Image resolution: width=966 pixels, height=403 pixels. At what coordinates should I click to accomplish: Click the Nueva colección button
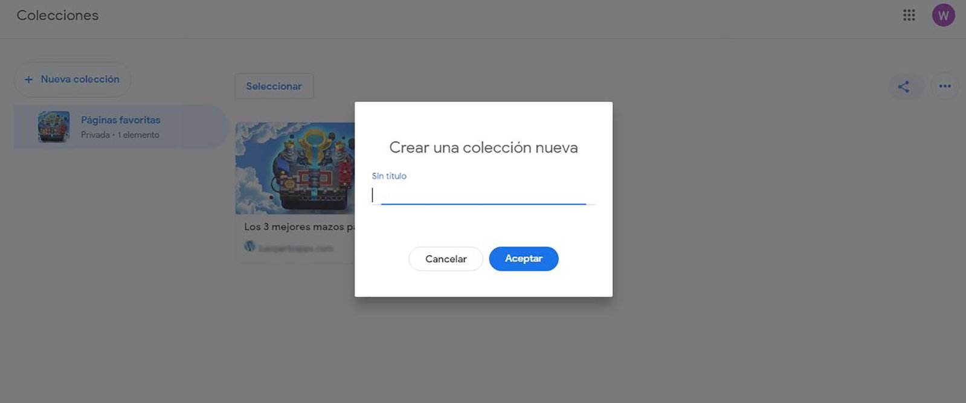point(72,79)
